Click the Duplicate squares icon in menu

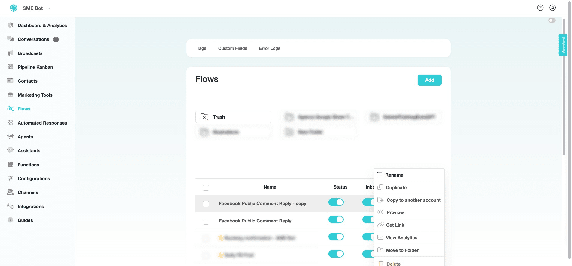[x=380, y=187]
